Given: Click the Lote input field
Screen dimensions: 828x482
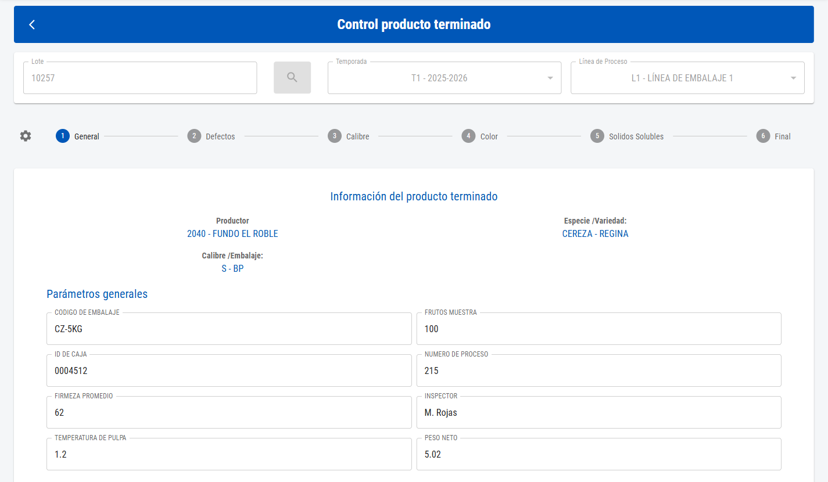Looking at the screenshot, I should click(140, 78).
